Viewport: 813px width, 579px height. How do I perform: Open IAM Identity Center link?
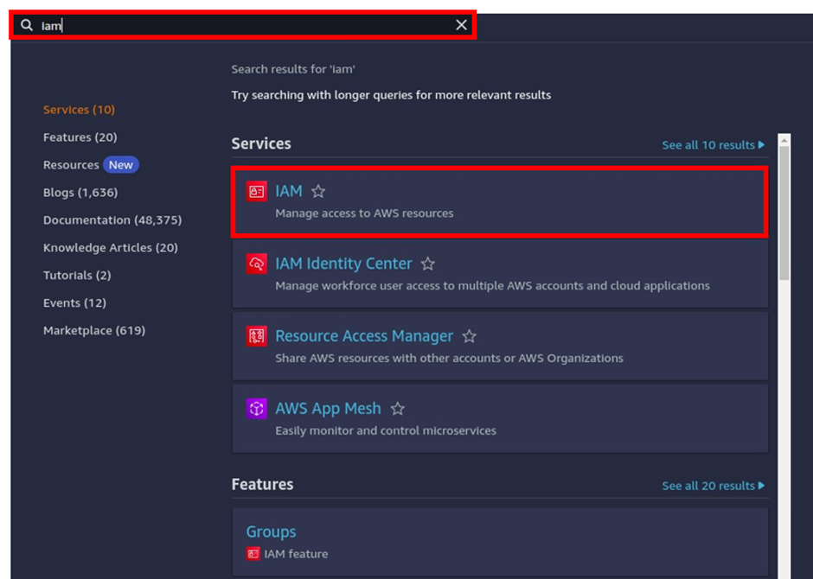click(x=343, y=264)
